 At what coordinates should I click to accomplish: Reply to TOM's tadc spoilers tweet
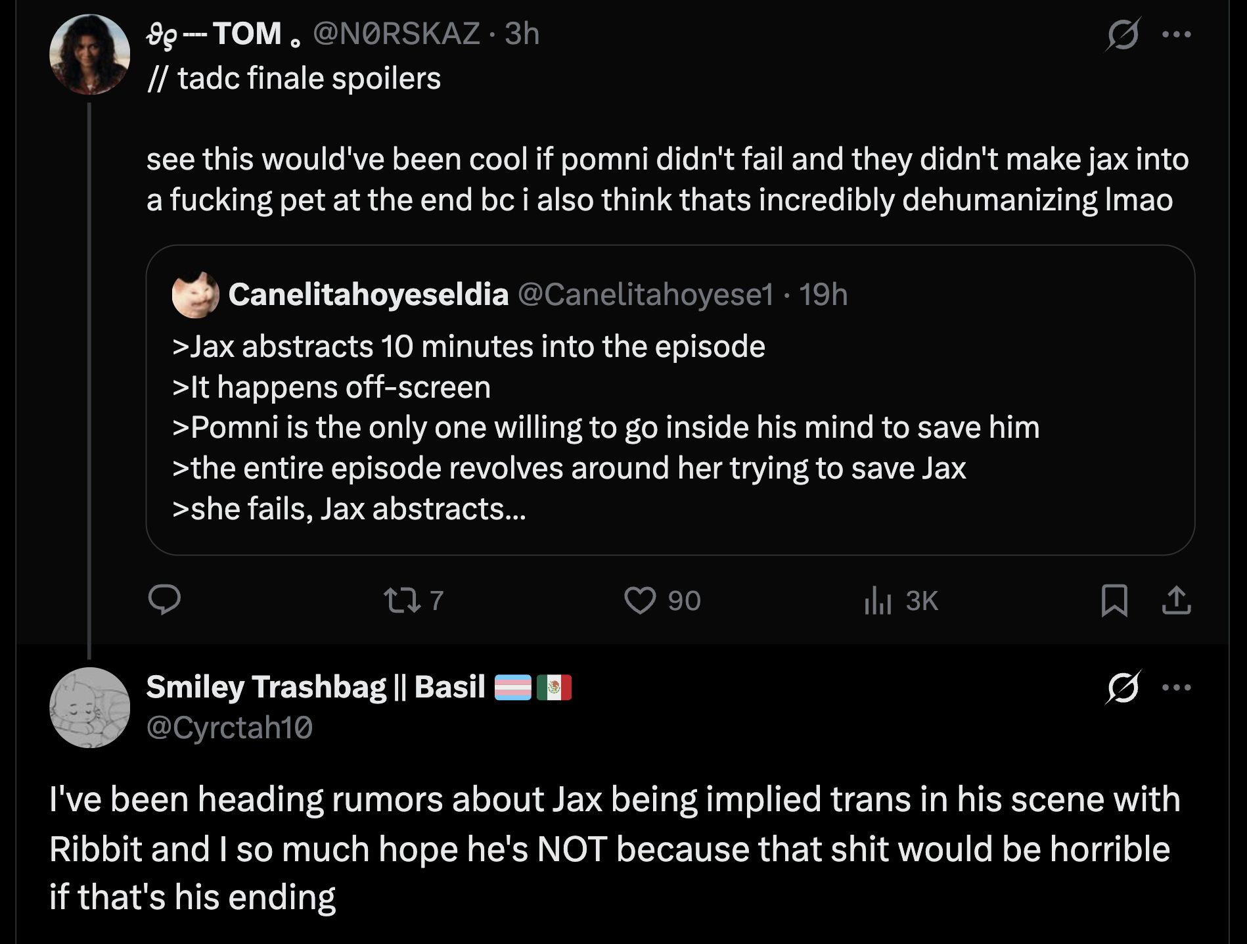click(164, 600)
